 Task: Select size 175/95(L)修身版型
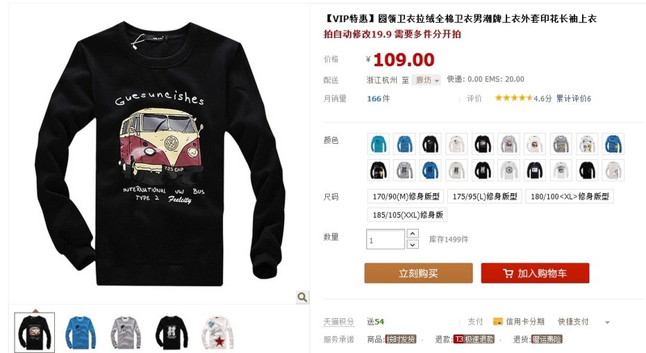(485, 197)
